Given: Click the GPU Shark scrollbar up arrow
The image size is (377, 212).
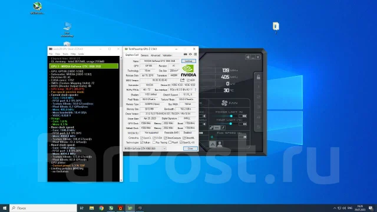Looking at the screenshot, I should (x=121, y=58).
